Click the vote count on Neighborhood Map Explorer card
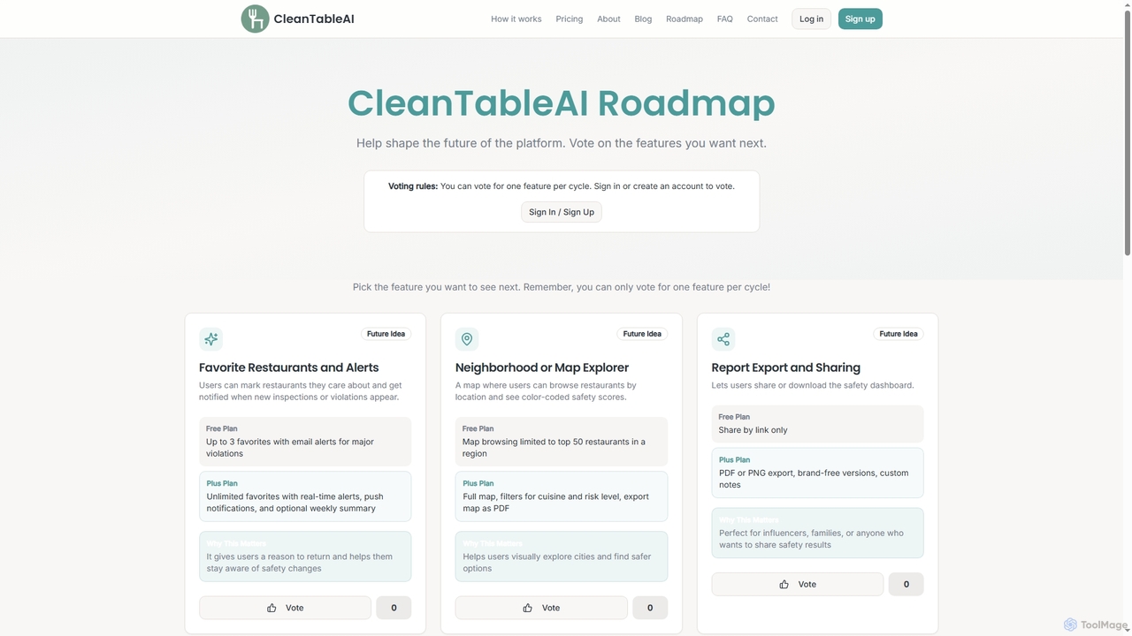This screenshot has height=636, width=1132. 650,608
